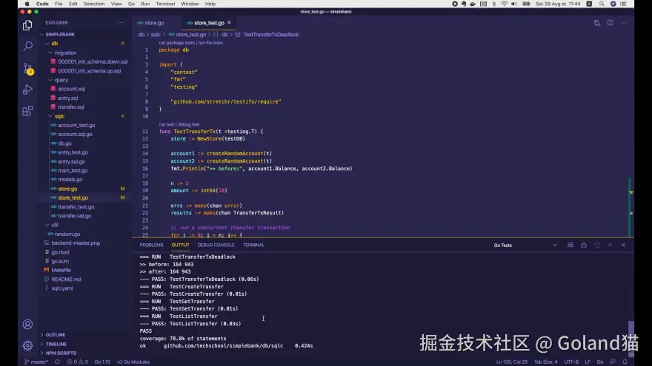
Task: Collapse the util folder
Action: tap(47, 225)
